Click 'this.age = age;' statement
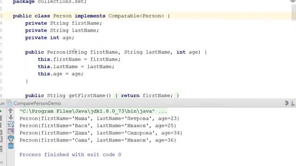The image size is (296, 166). pyautogui.click(x=61, y=74)
